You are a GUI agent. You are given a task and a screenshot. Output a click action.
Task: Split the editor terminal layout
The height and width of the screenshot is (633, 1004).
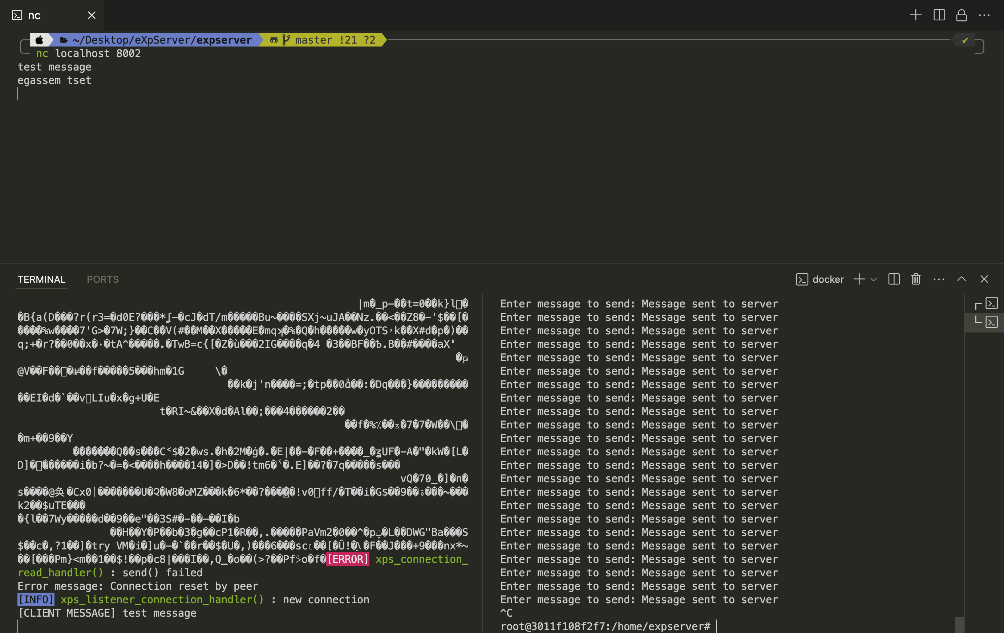(x=939, y=15)
